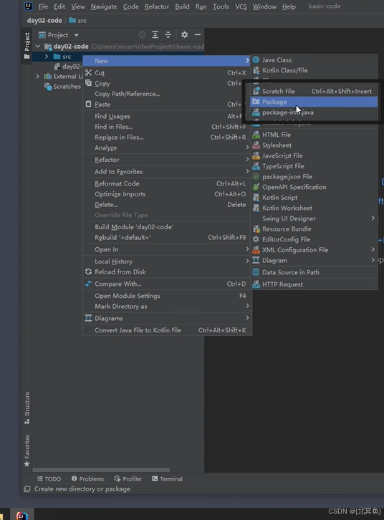Screen dimensions: 384x520
Task: Select Scratches node in project tree
Action: click(x=62, y=87)
